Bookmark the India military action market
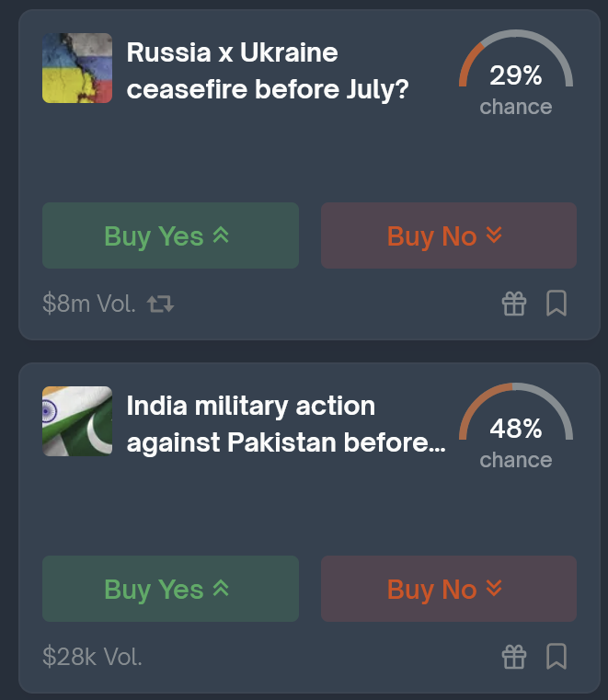Viewport: 608px width, 700px height. pyautogui.click(x=556, y=656)
